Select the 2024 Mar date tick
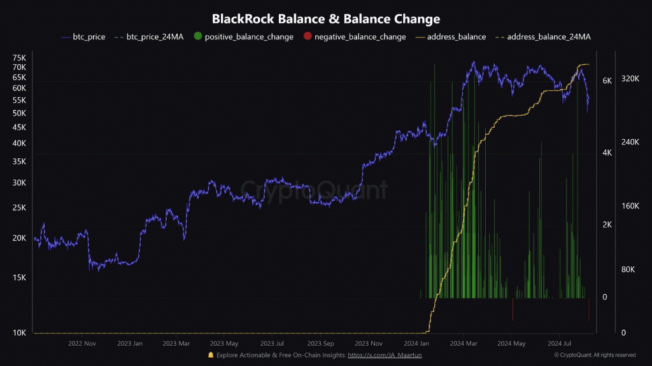652x366 pixels. pos(462,343)
